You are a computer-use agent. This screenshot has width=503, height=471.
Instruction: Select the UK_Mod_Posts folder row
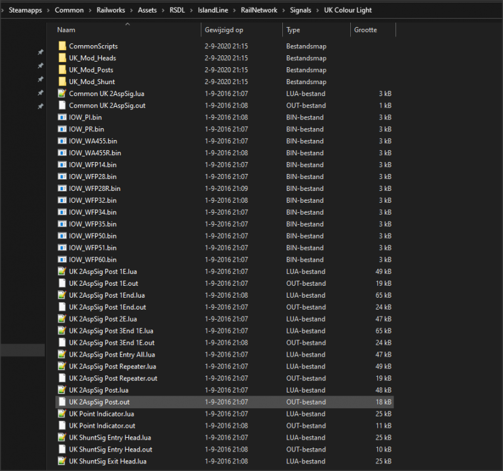(x=91, y=70)
